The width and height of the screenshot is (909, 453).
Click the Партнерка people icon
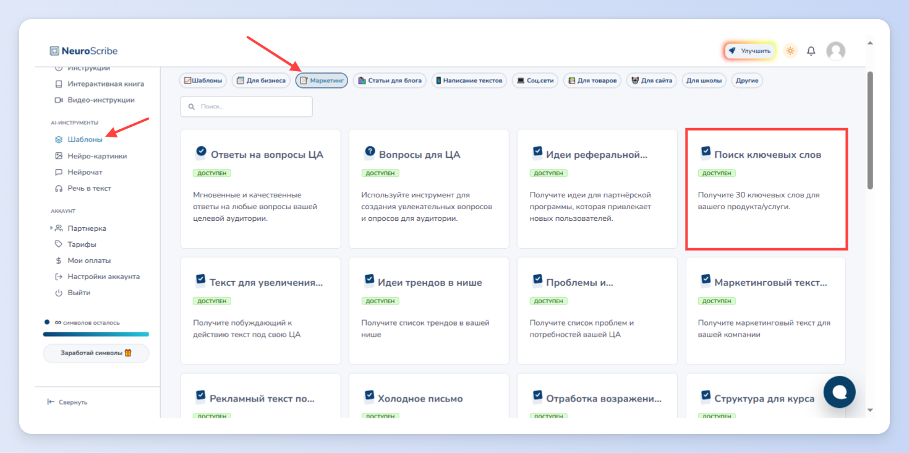tap(59, 228)
